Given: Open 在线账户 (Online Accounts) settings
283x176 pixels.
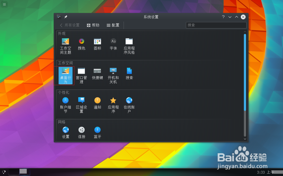Looking at the screenshot, I should click(129, 104).
